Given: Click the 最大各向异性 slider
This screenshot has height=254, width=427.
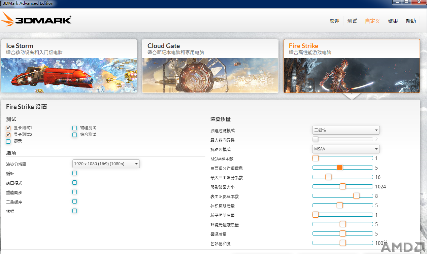Looking at the screenshot, I should pos(343,139).
